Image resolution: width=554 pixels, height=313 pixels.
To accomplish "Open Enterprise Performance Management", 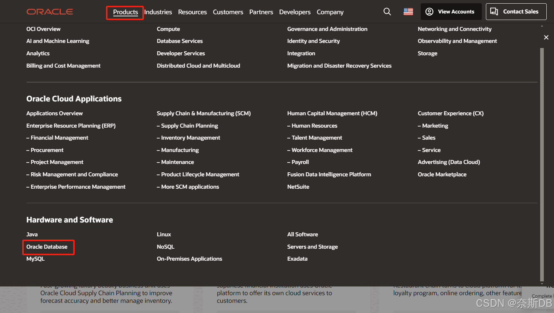I will (76, 187).
